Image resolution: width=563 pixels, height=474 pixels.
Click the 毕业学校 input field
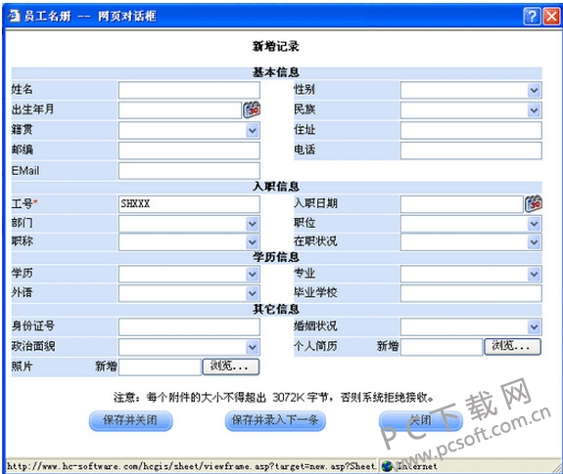pyautogui.click(x=471, y=293)
